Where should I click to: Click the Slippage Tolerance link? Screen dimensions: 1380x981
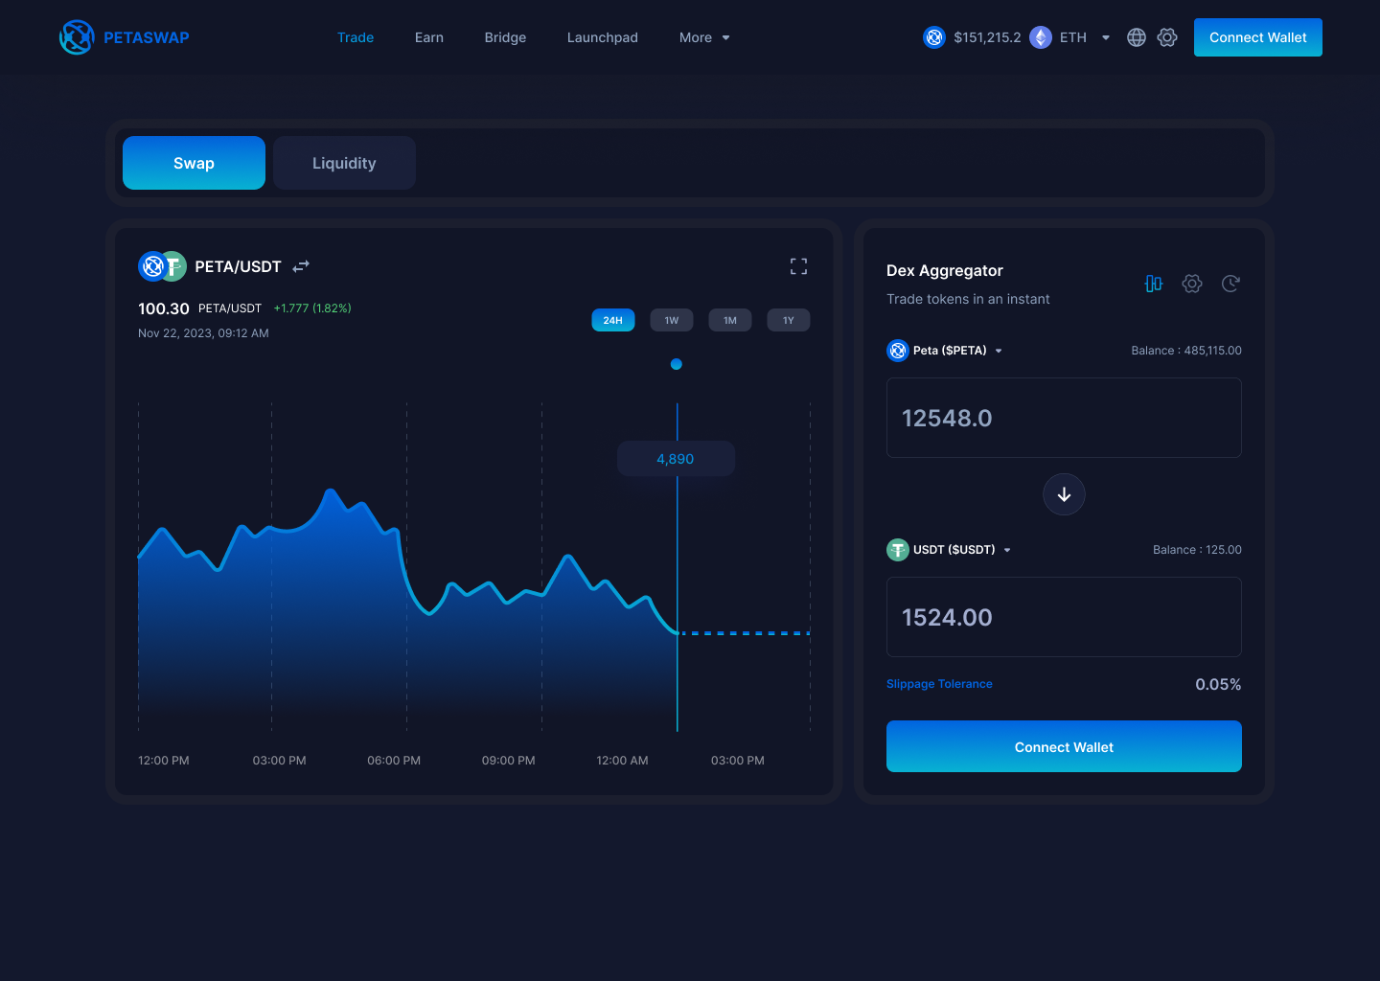(939, 684)
